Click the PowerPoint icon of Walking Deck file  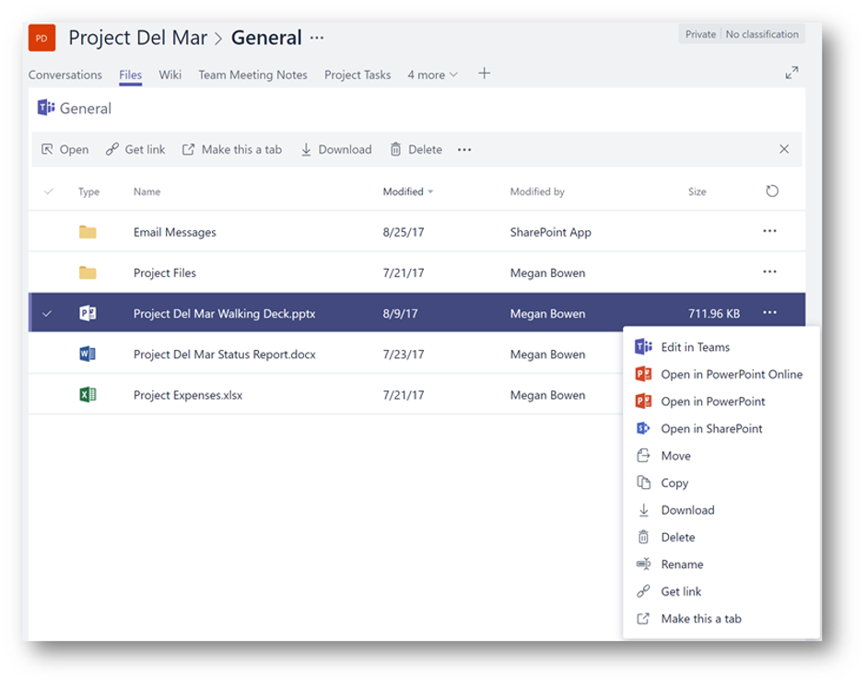(x=88, y=314)
